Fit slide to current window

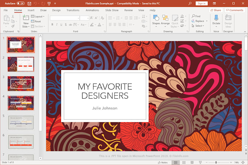coord(243,162)
